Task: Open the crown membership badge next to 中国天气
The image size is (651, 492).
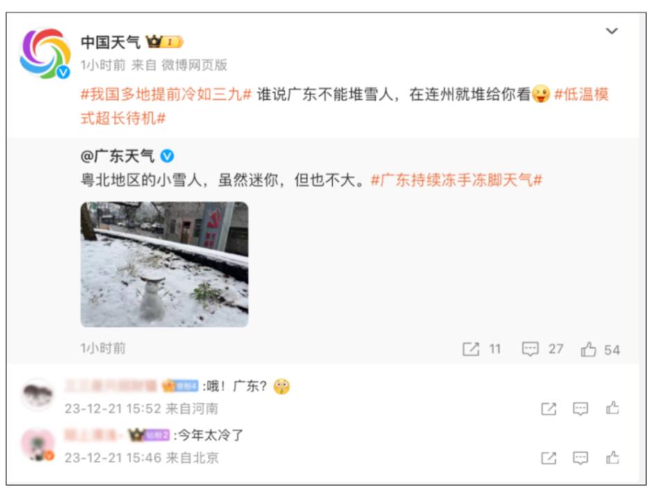Action: pyautogui.click(x=164, y=42)
